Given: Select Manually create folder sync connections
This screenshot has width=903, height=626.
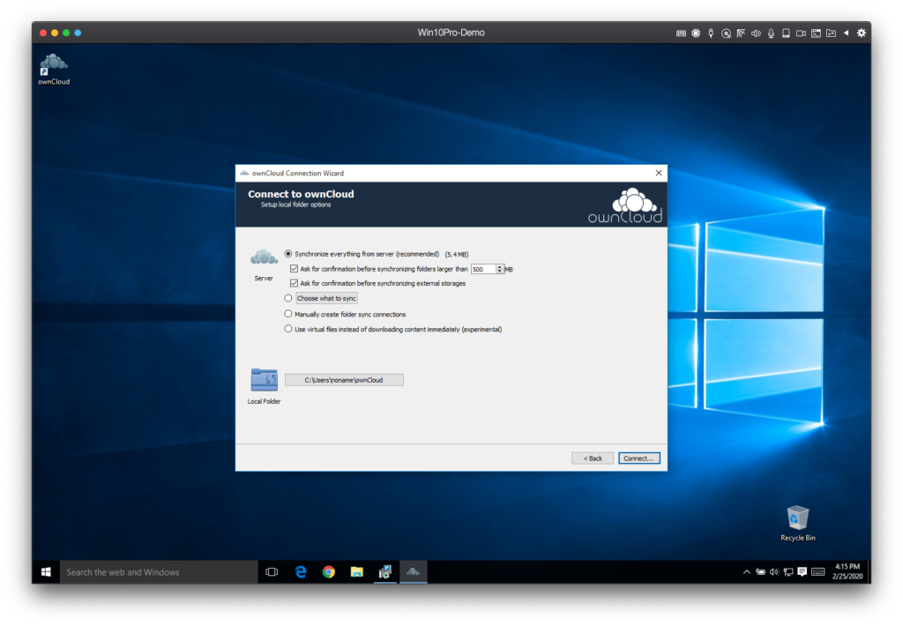Looking at the screenshot, I should (288, 314).
